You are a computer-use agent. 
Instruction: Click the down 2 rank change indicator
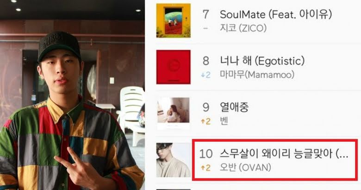pos(206,75)
